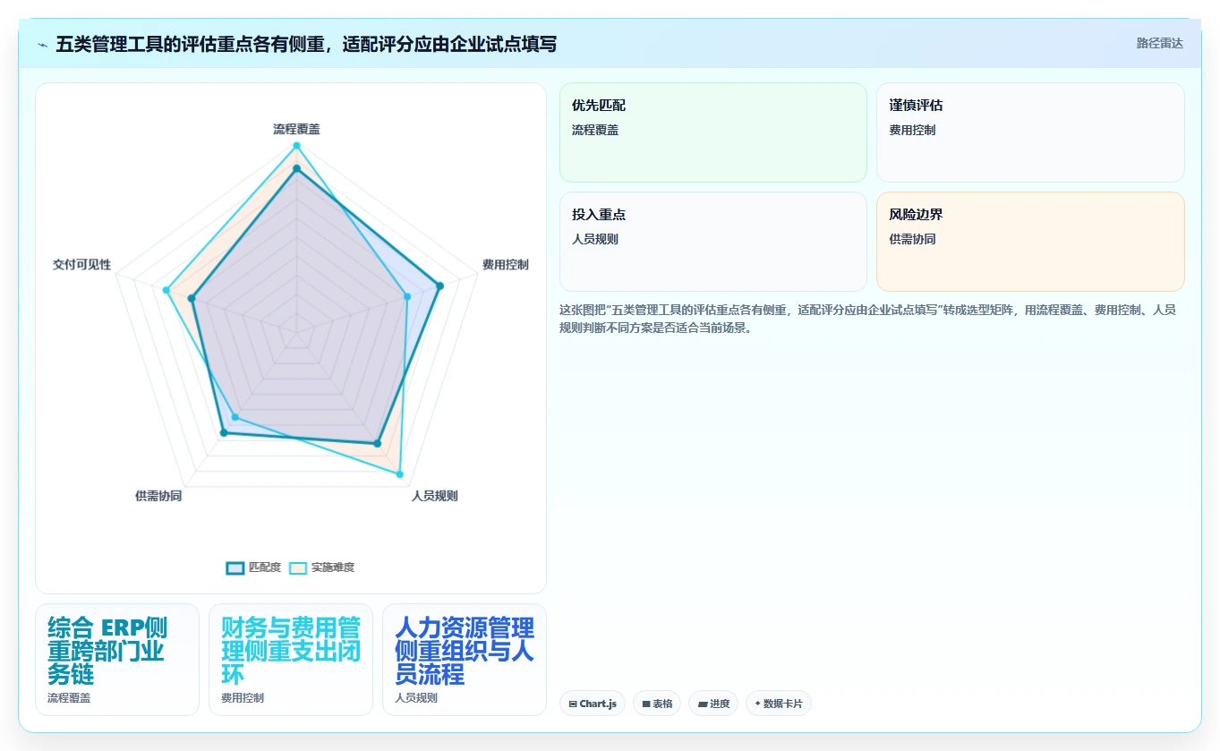Click the 匹配度 point on the 供需协同 axis
This screenshot has width=1220, height=751.
pyautogui.click(x=224, y=433)
